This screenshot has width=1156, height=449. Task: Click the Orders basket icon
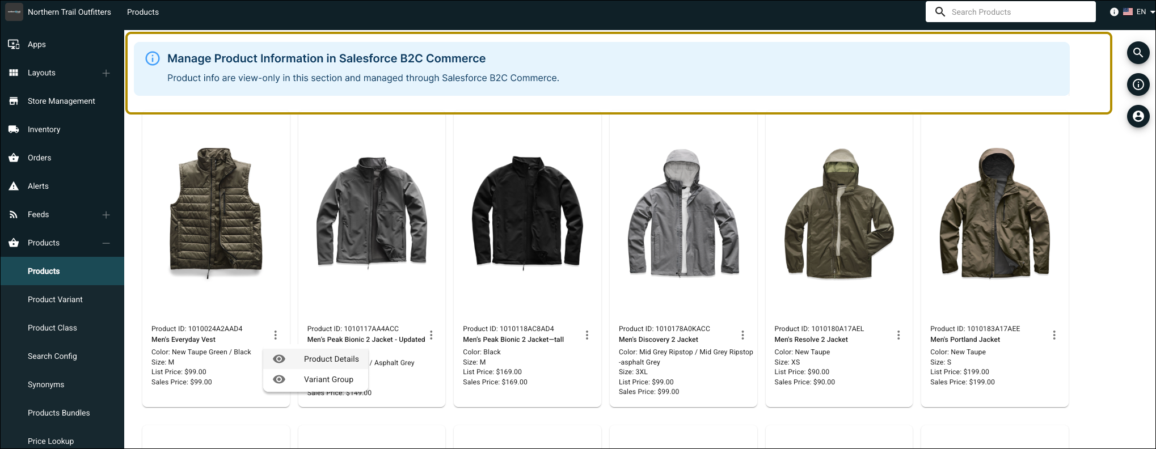[14, 158]
